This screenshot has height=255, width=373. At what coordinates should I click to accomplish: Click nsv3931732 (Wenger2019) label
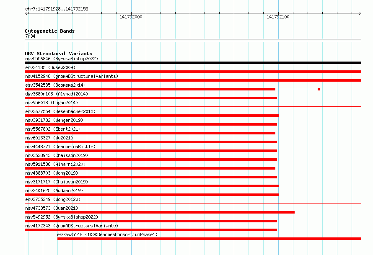(54, 120)
